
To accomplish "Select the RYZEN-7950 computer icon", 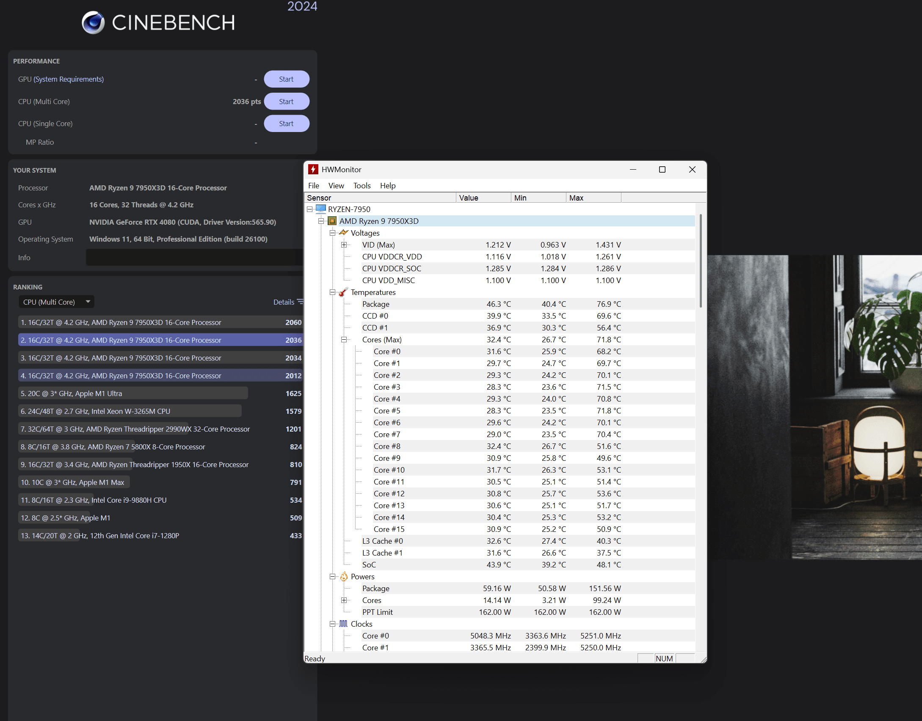I will coord(321,209).
